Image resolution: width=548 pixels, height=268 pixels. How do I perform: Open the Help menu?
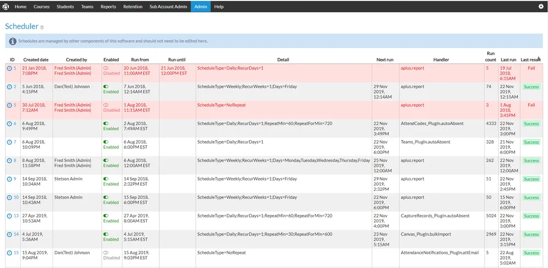click(x=219, y=7)
